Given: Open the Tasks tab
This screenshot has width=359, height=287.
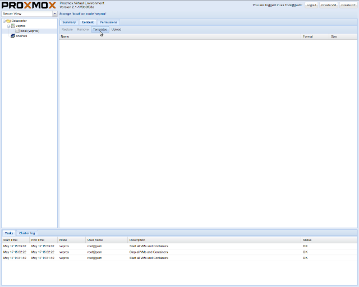Looking at the screenshot, I should point(9,233).
